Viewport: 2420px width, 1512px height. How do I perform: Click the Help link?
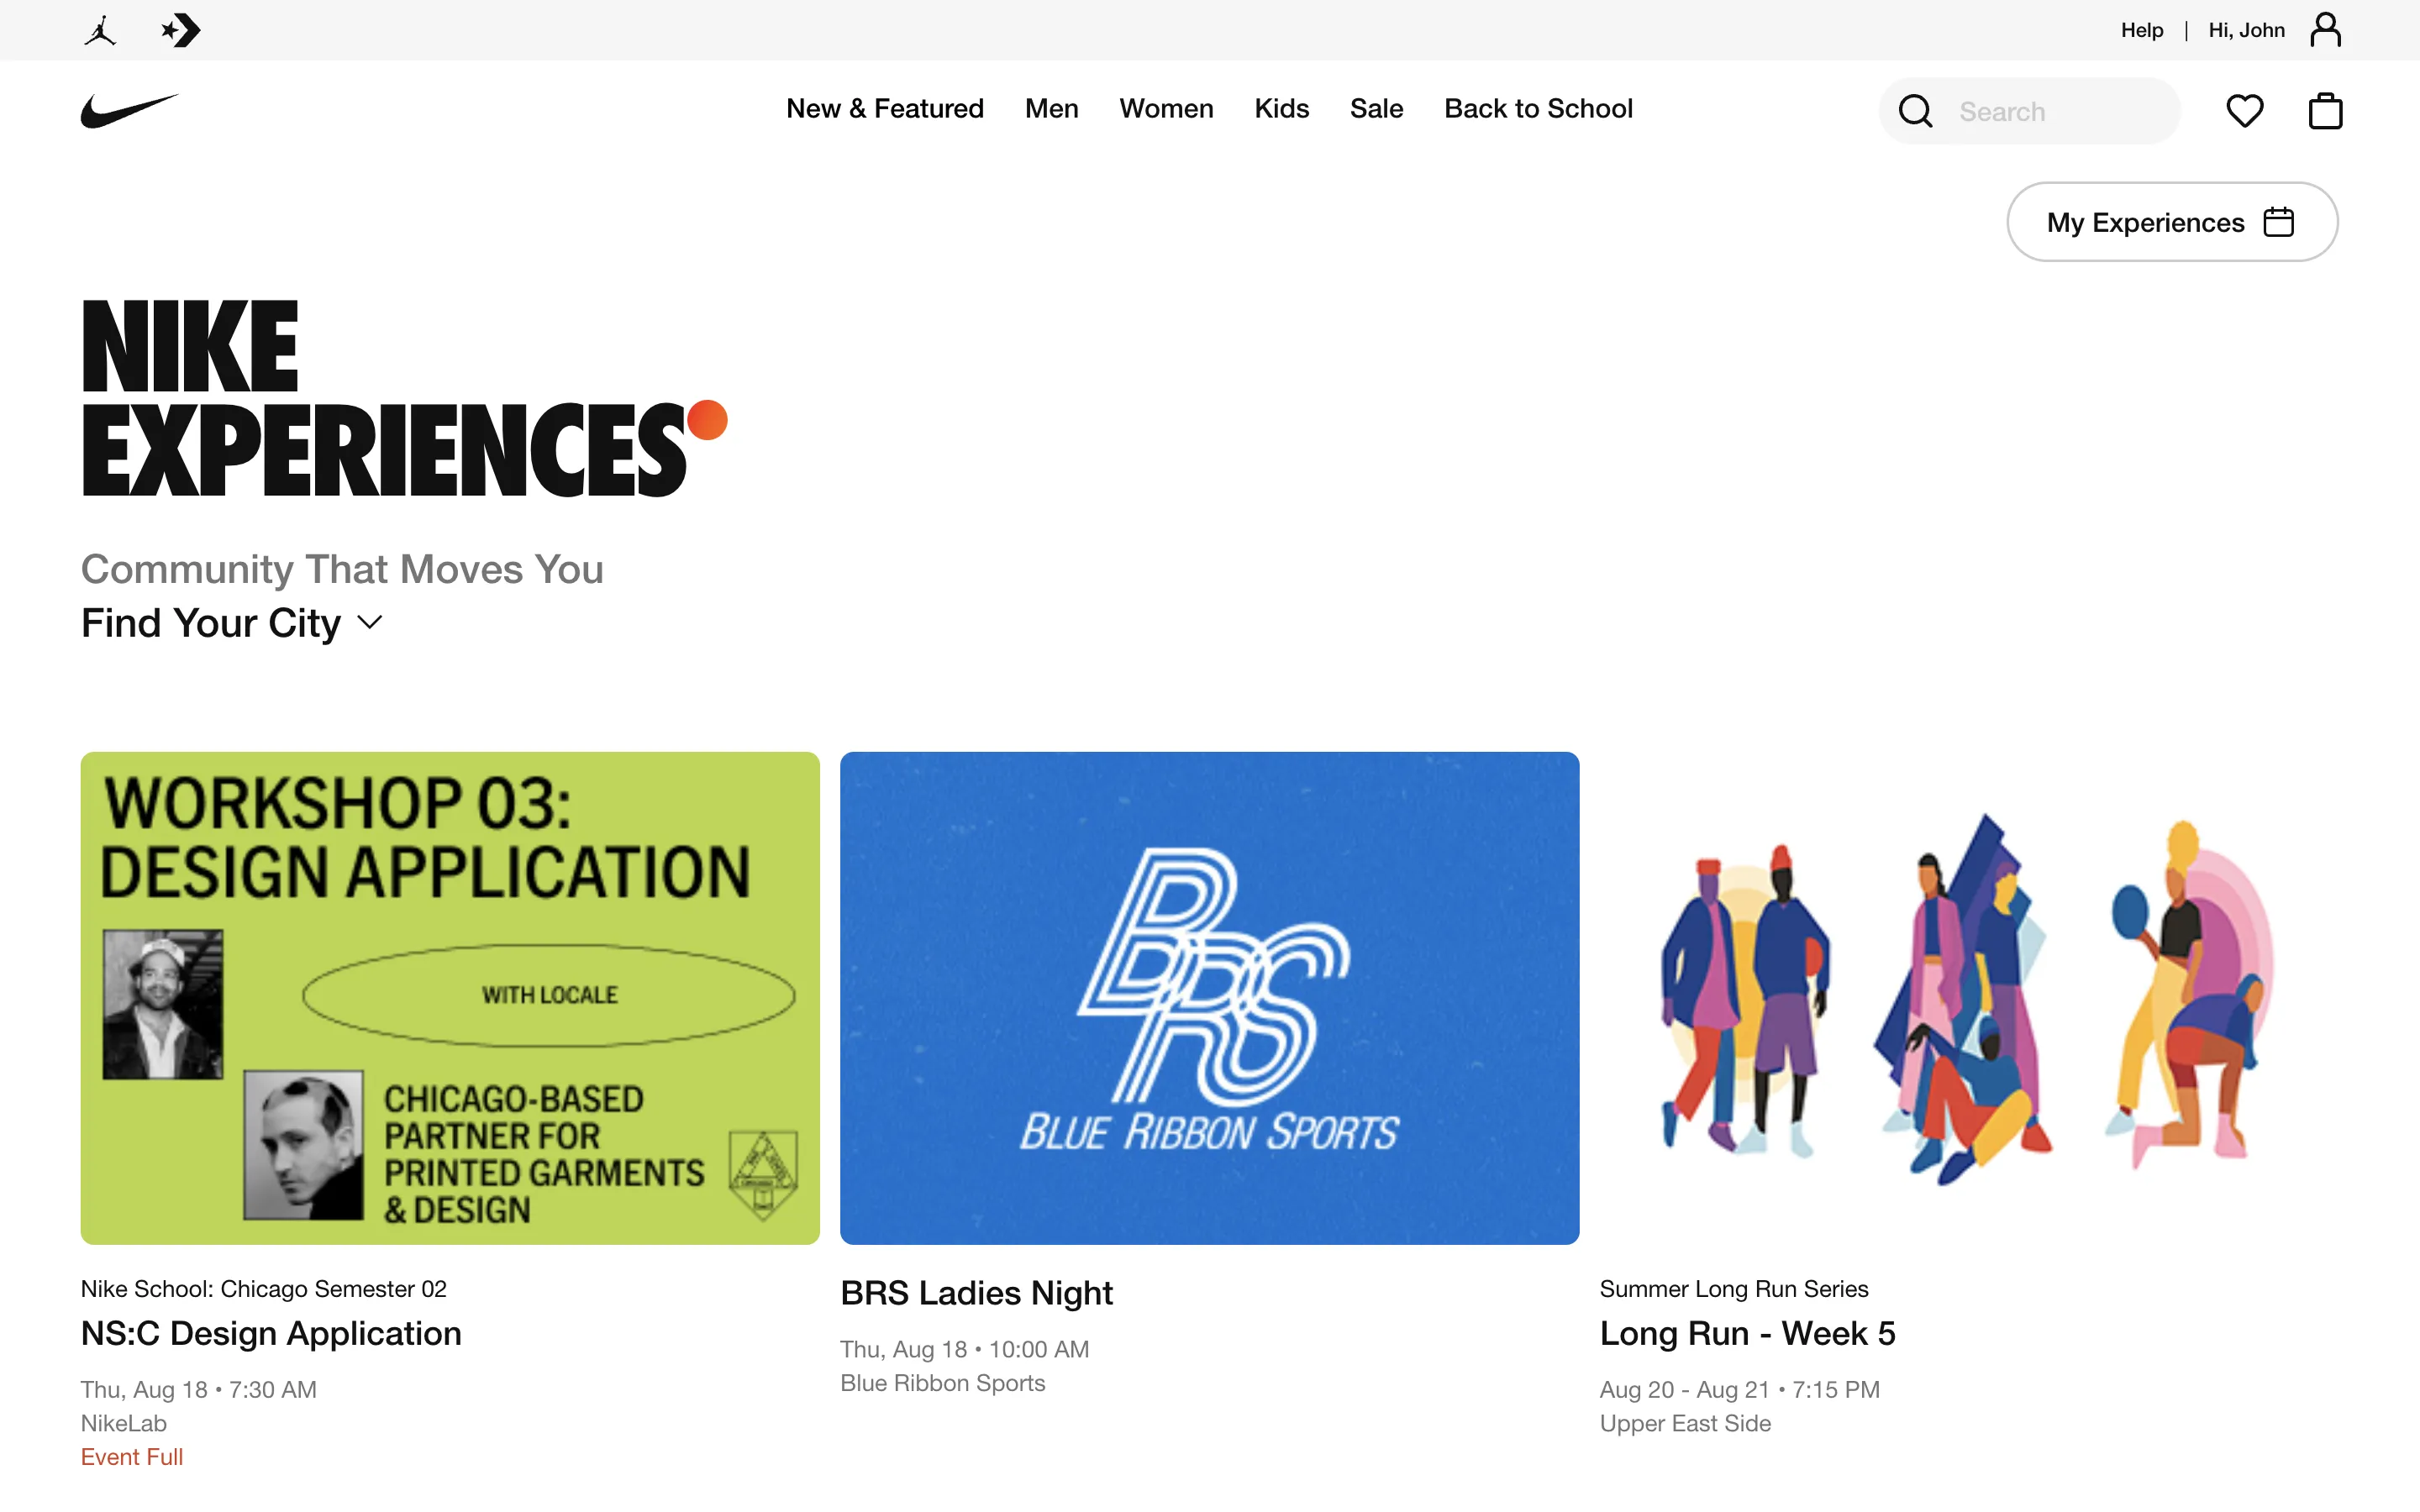pos(2141,30)
